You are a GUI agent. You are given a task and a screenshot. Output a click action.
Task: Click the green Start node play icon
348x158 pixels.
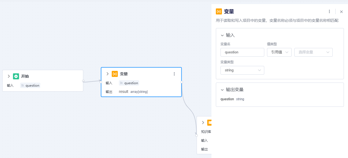(x=16, y=76)
